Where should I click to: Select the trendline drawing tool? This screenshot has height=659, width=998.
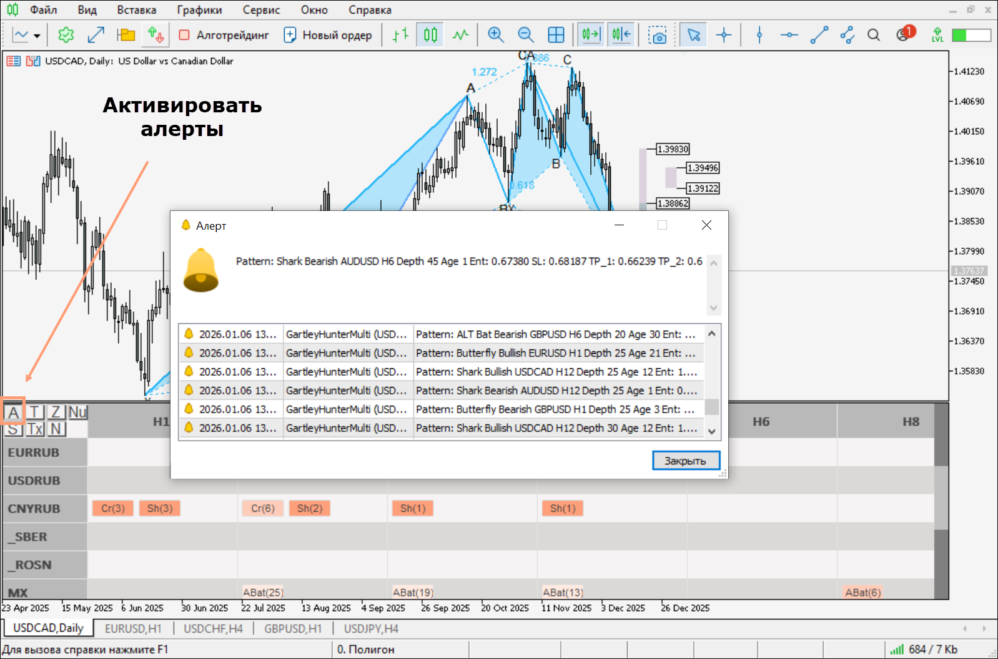(x=819, y=35)
